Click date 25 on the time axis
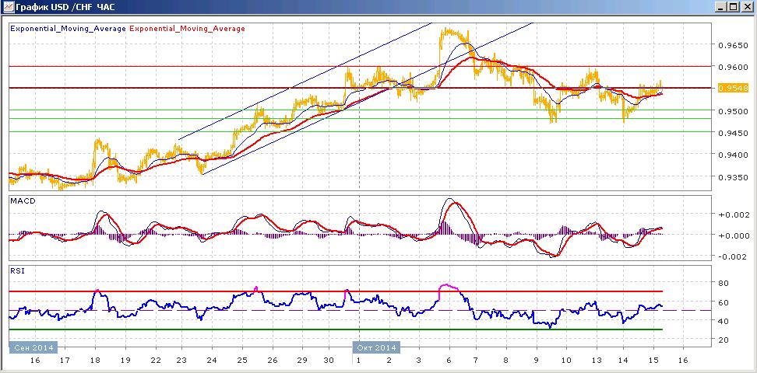This screenshot has height=373, width=757. [243, 361]
